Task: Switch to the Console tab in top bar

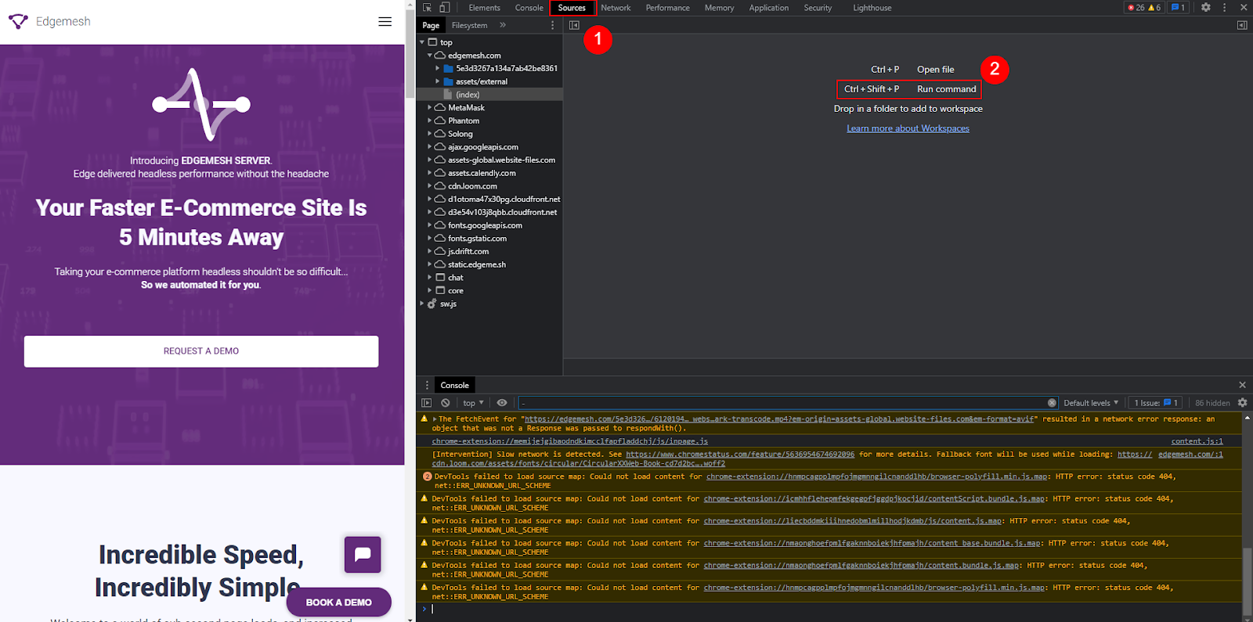Action: click(529, 8)
